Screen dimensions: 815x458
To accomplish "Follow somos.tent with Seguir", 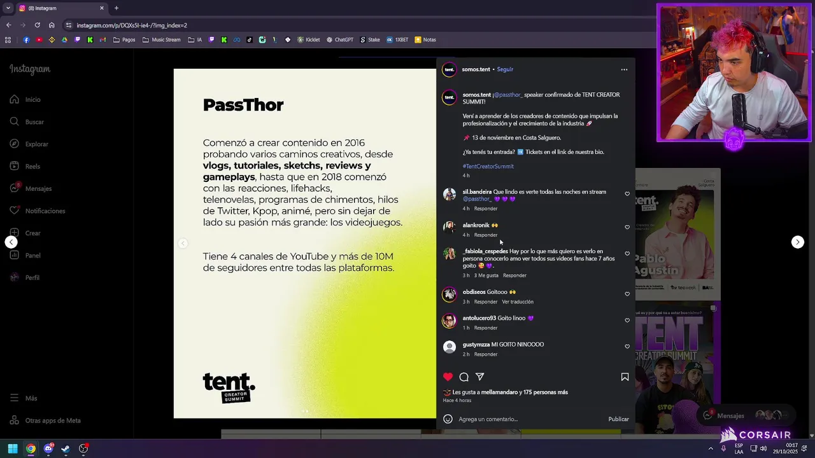I will [505, 69].
